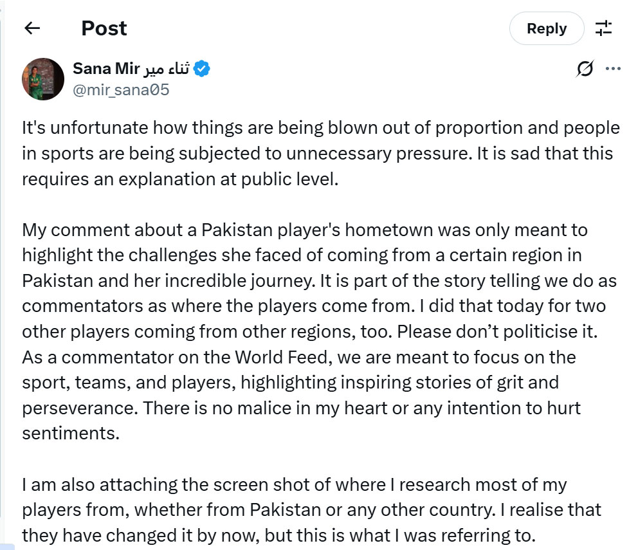
Task: Click the word "sentiments." ending the second paragraph
Action: 71,433
